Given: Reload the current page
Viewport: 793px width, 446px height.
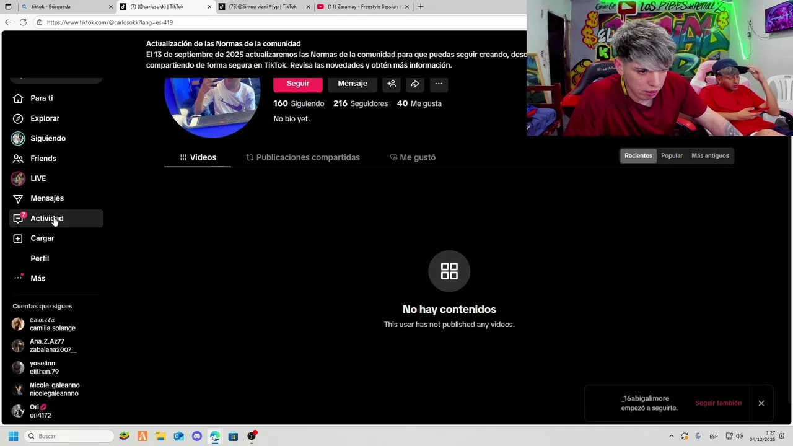Looking at the screenshot, I should (23, 22).
